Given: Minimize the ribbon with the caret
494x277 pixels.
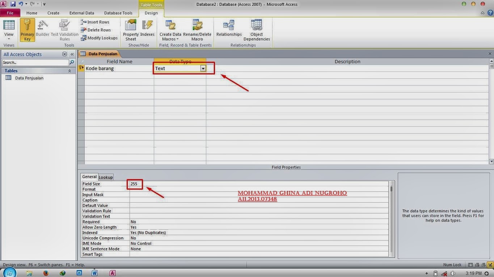Looking at the screenshot, I should click(483, 13).
